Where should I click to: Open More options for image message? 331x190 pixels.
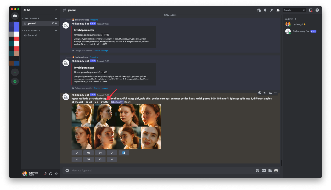(x=275, y=93)
